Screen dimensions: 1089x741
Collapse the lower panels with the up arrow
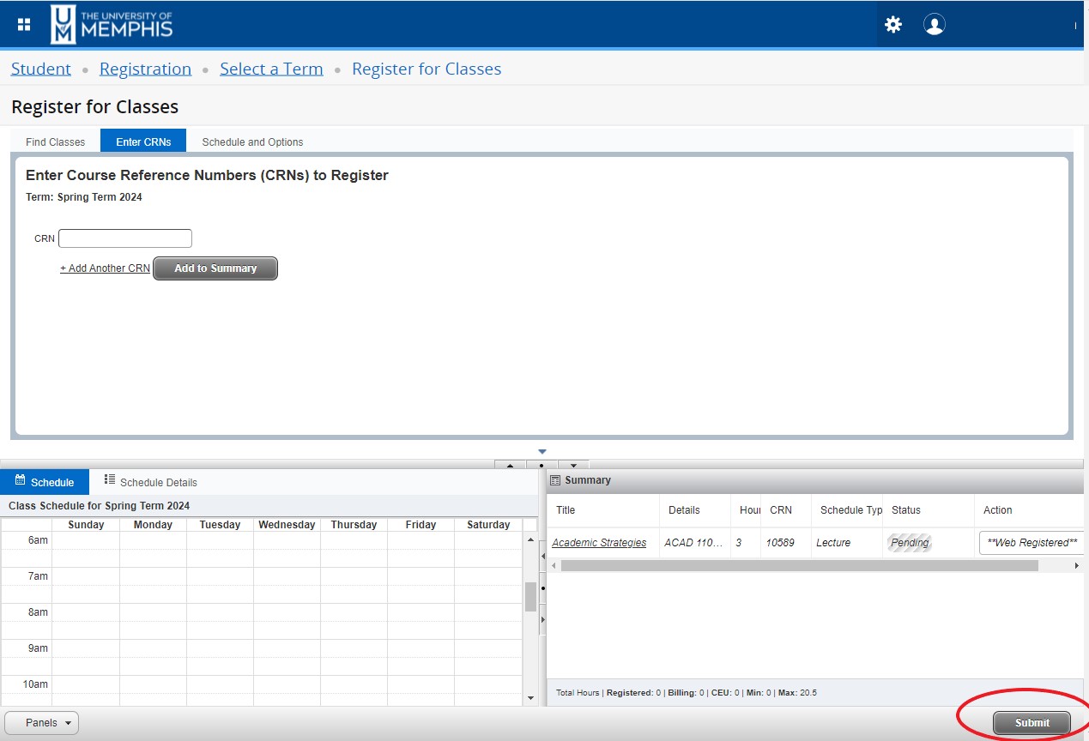(511, 466)
